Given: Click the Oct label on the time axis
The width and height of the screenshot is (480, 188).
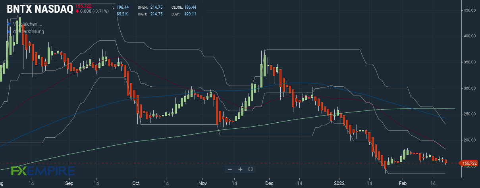Looking at the screenshot, I should [x=136, y=184].
